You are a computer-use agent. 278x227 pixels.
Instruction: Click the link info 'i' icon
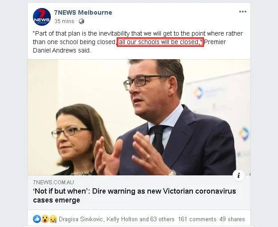point(238,175)
